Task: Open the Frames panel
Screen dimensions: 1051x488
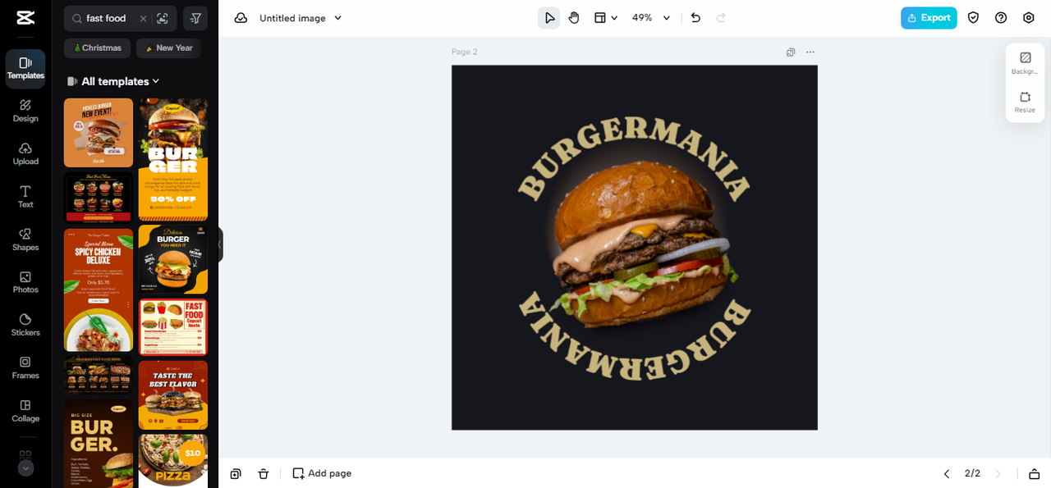Action: 25,367
